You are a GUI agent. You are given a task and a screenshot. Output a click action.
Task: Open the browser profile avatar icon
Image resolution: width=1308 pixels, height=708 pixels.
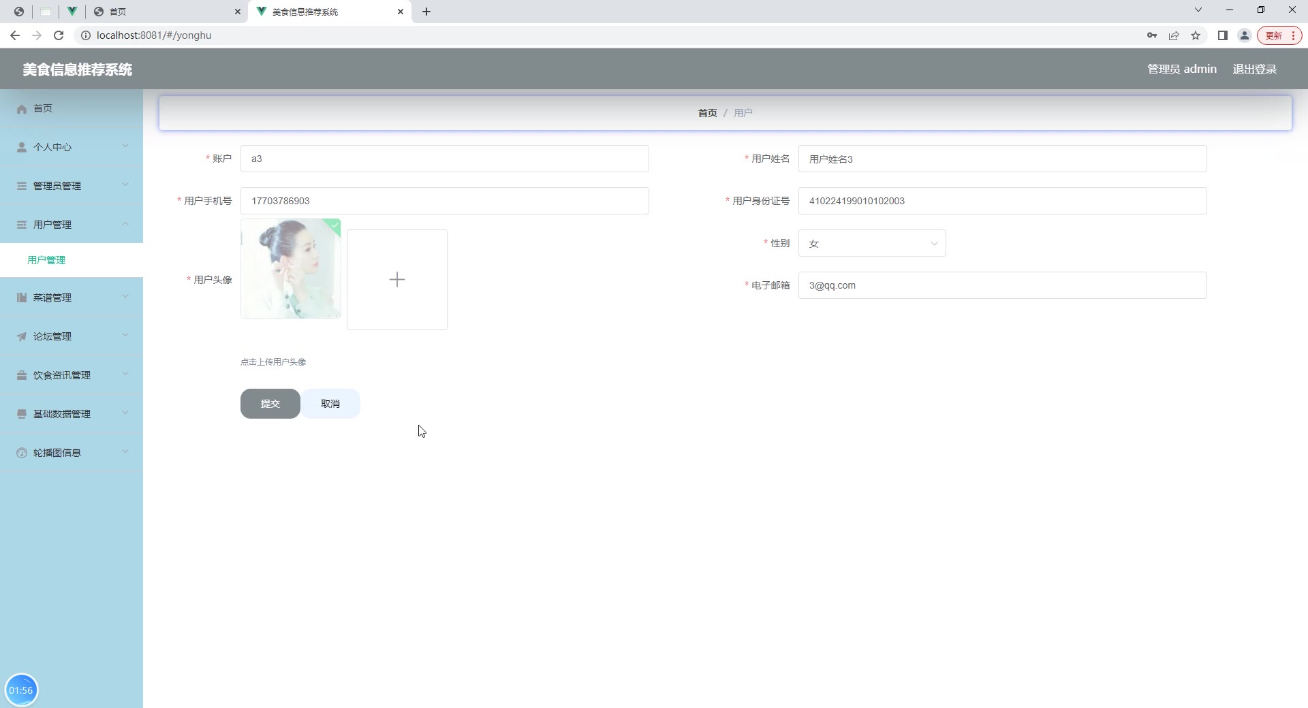click(x=1245, y=35)
